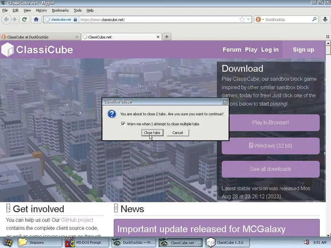Open the tab groups grid icon
Screen dimensions: 331x248
pos(328,37)
